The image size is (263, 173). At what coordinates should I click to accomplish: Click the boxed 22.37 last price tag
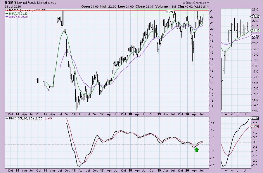(x=256, y=17)
